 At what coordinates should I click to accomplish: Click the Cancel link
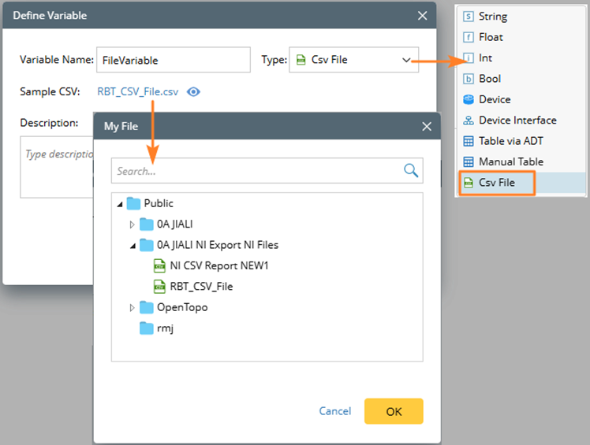click(335, 411)
